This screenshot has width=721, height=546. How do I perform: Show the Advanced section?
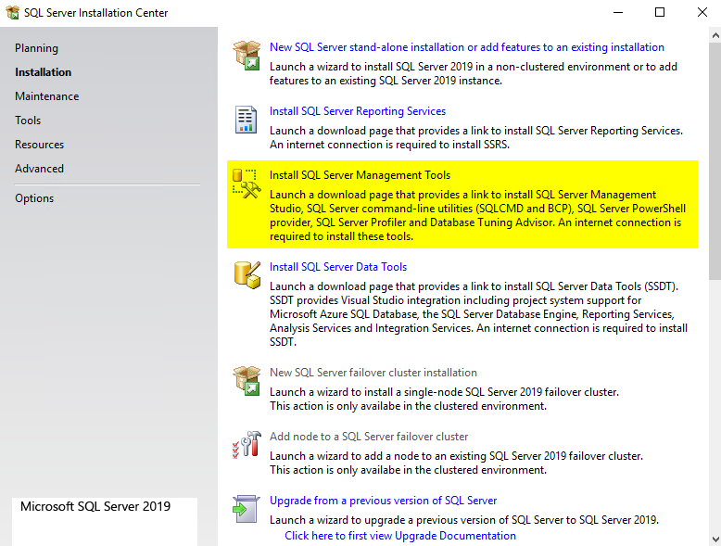(39, 169)
